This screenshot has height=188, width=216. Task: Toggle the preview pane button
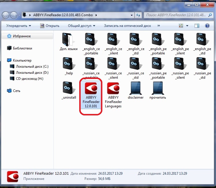coord(197,26)
